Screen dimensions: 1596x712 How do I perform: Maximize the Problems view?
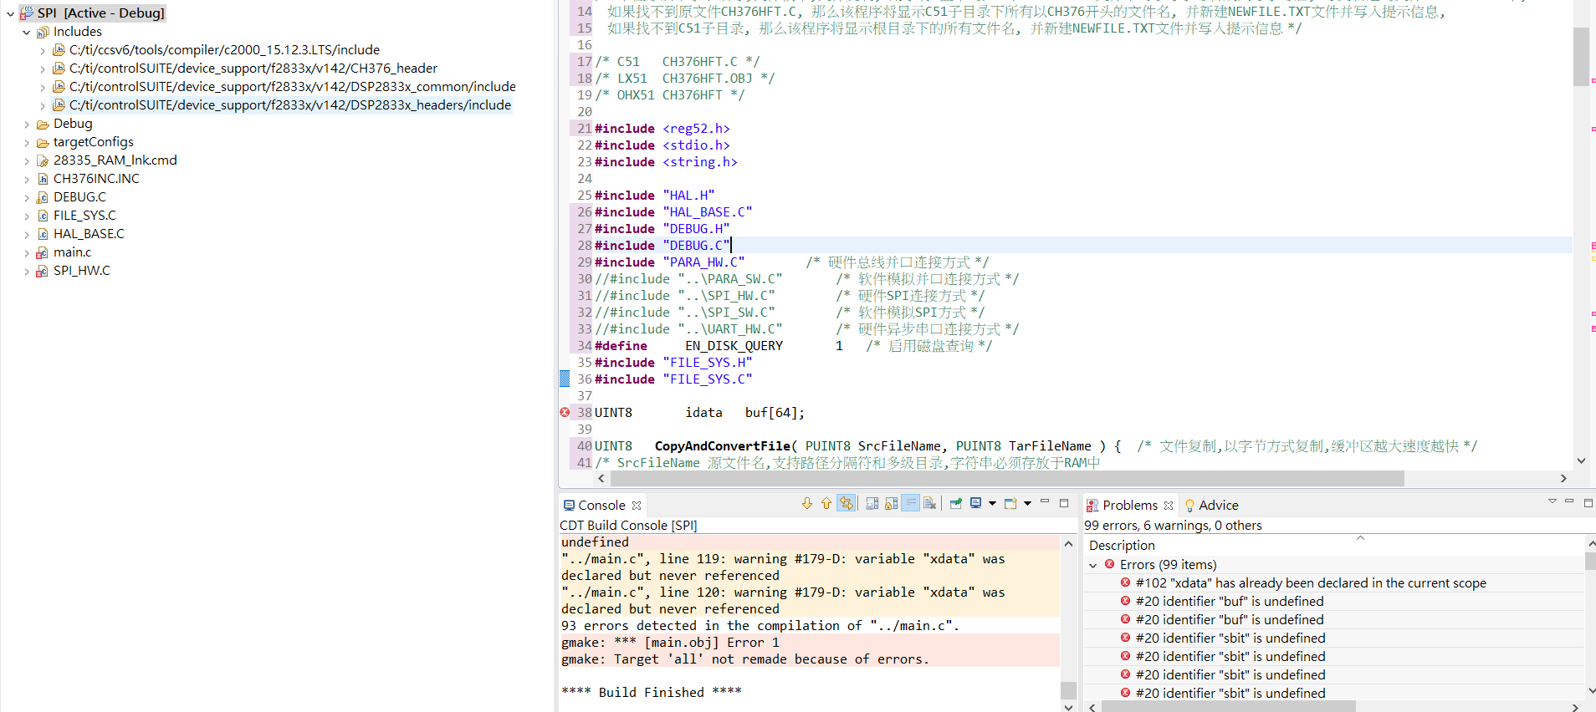point(1588,502)
